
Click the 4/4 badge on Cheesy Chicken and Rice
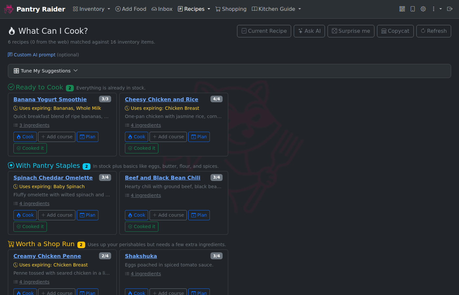[216, 99]
